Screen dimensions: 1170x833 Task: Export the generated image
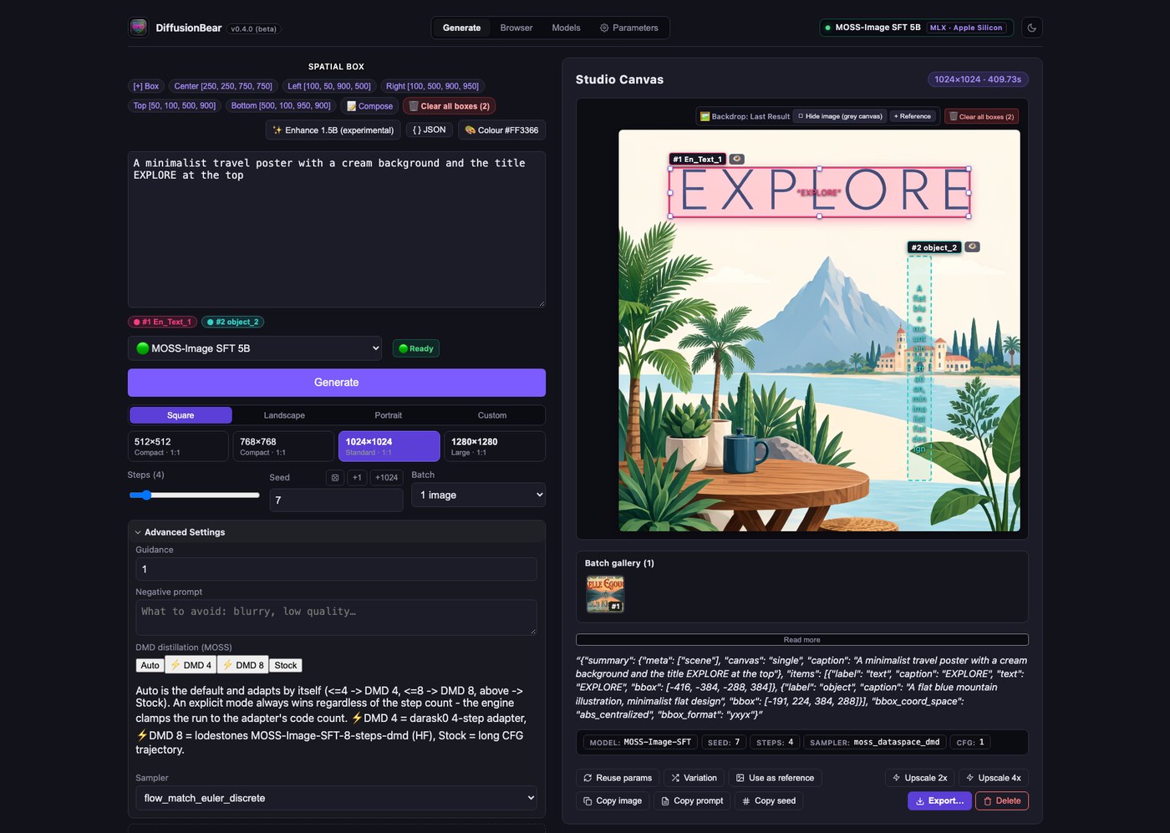coord(939,800)
